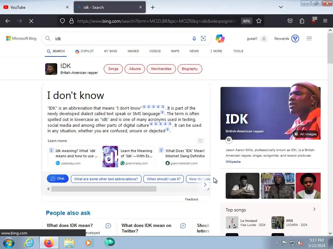Open the Firefox hamburger menu

coord(325,21)
